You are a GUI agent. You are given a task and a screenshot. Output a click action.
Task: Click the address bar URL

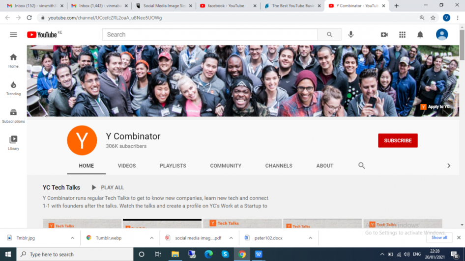point(105,18)
